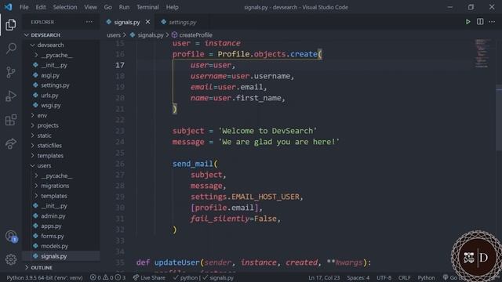Click the python | signals.py status item

pyautogui.click(x=203, y=277)
